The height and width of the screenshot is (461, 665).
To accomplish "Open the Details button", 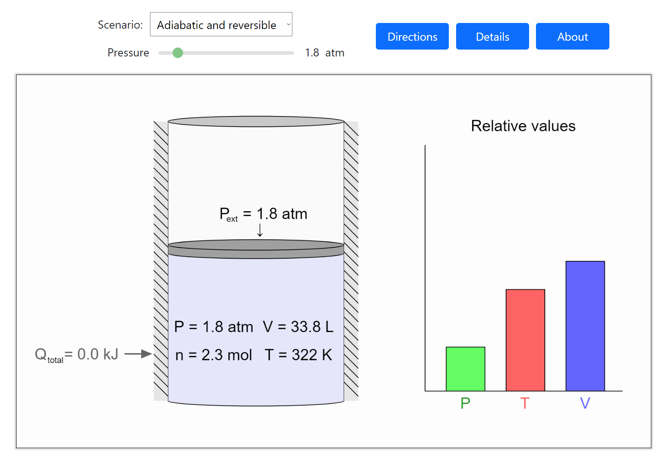I will click(492, 37).
